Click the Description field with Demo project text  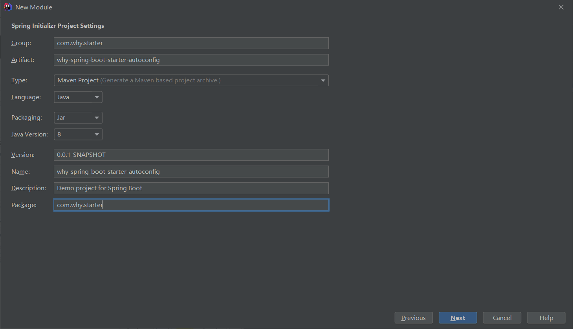[191, 188]
